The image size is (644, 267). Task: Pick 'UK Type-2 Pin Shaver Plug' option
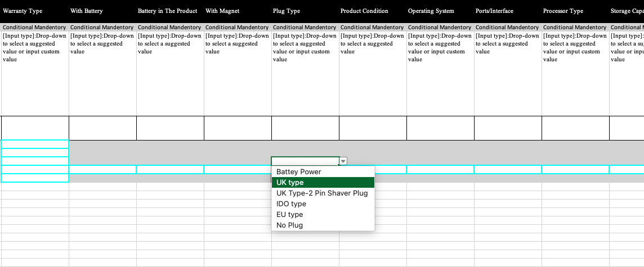(x=321, y=193)
